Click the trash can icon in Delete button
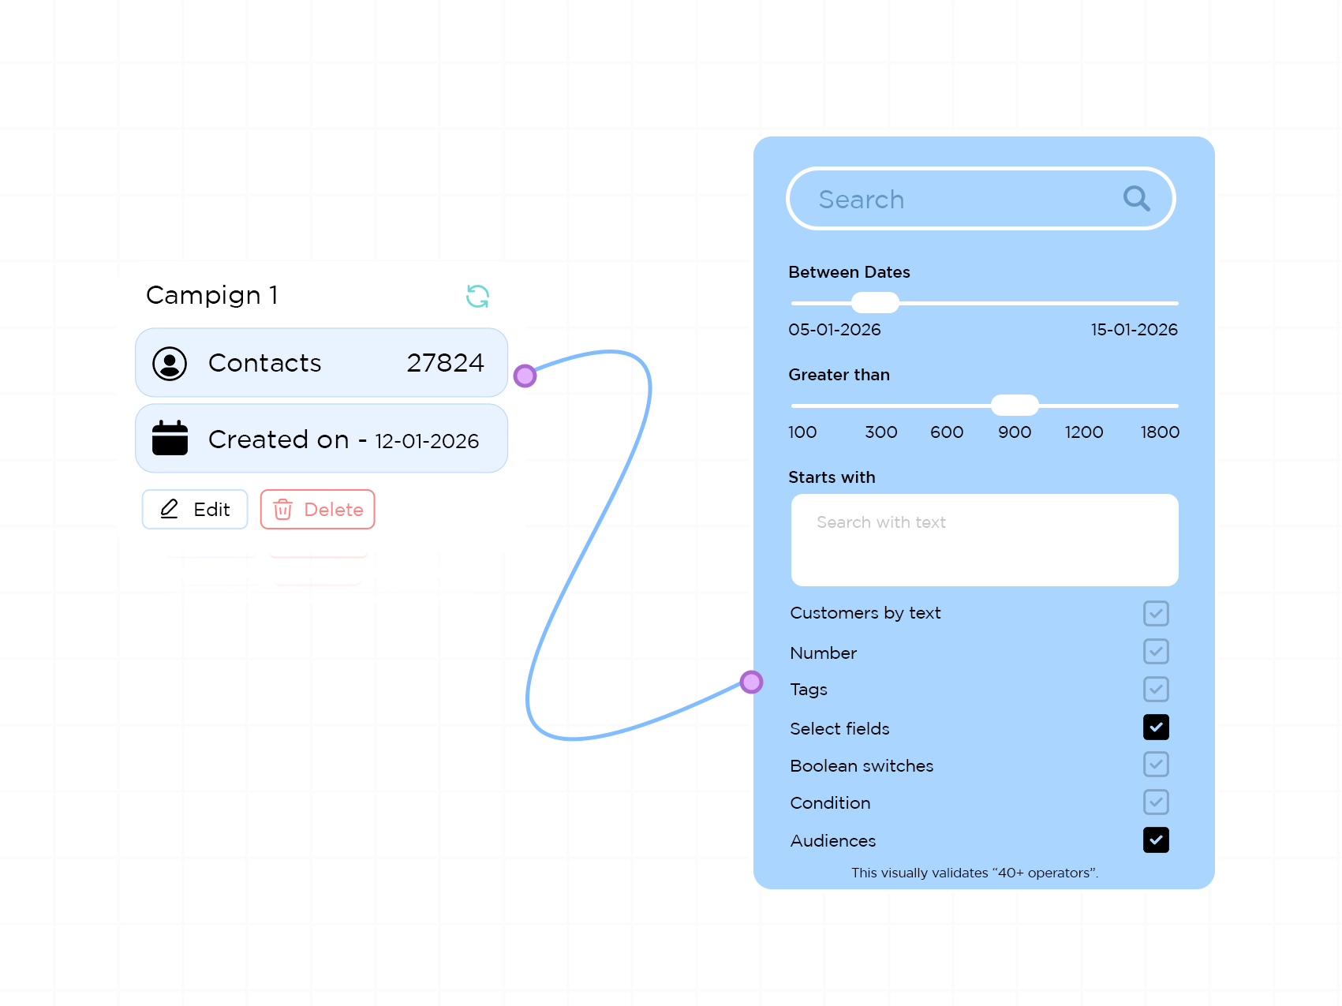 pos(282,510)
